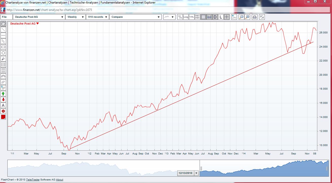Select the text annotation tool
The height and width of the screenshot is (183, 332).
(3, 105)
